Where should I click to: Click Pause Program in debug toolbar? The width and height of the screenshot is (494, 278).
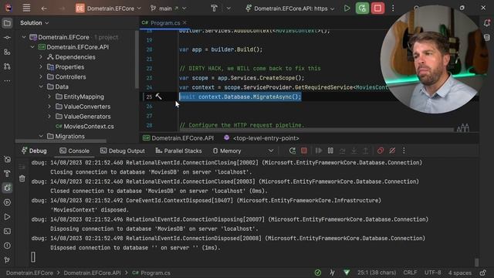coord(330,151)
